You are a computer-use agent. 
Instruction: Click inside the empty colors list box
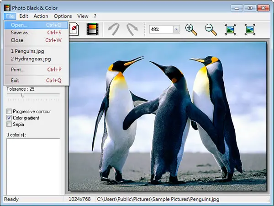[x=33, y=167]
